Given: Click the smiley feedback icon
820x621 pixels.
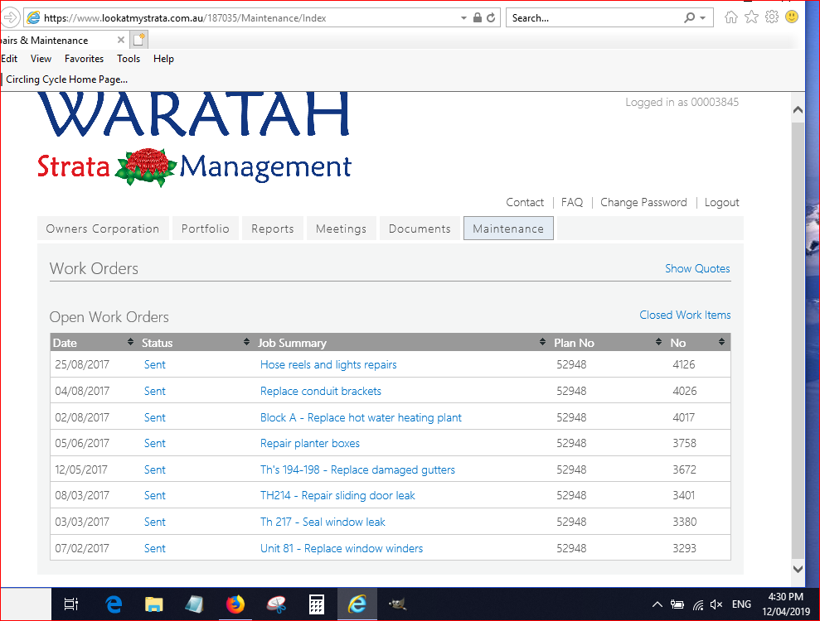Looking at the screenshot, I should coord(792,17).
